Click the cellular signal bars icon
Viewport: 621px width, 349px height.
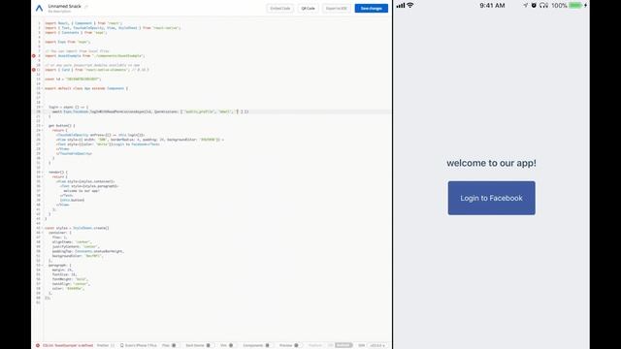[401, 5]
